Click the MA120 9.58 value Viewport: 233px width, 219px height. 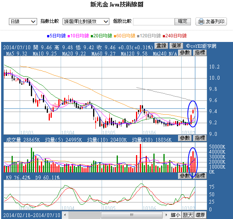point(134,53)
